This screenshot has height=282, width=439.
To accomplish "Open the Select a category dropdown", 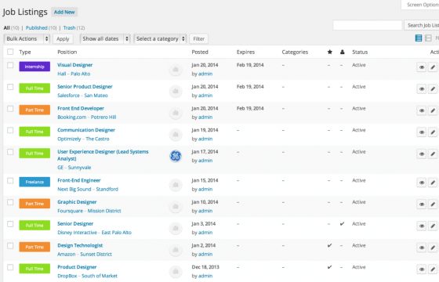I will pyautogui.click(x=160, y=38).
